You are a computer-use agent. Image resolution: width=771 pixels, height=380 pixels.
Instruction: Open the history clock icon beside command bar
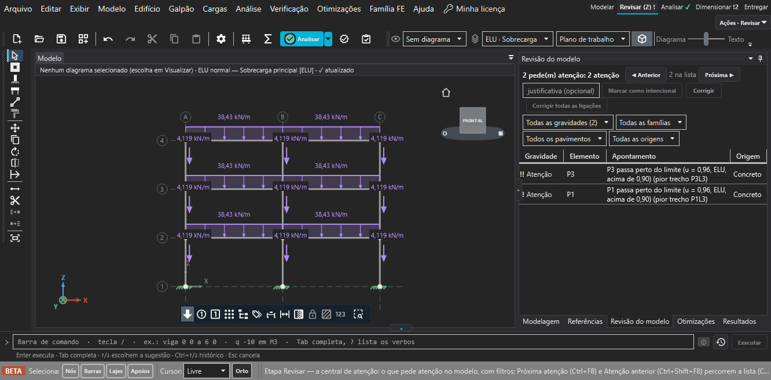[721, 342]
